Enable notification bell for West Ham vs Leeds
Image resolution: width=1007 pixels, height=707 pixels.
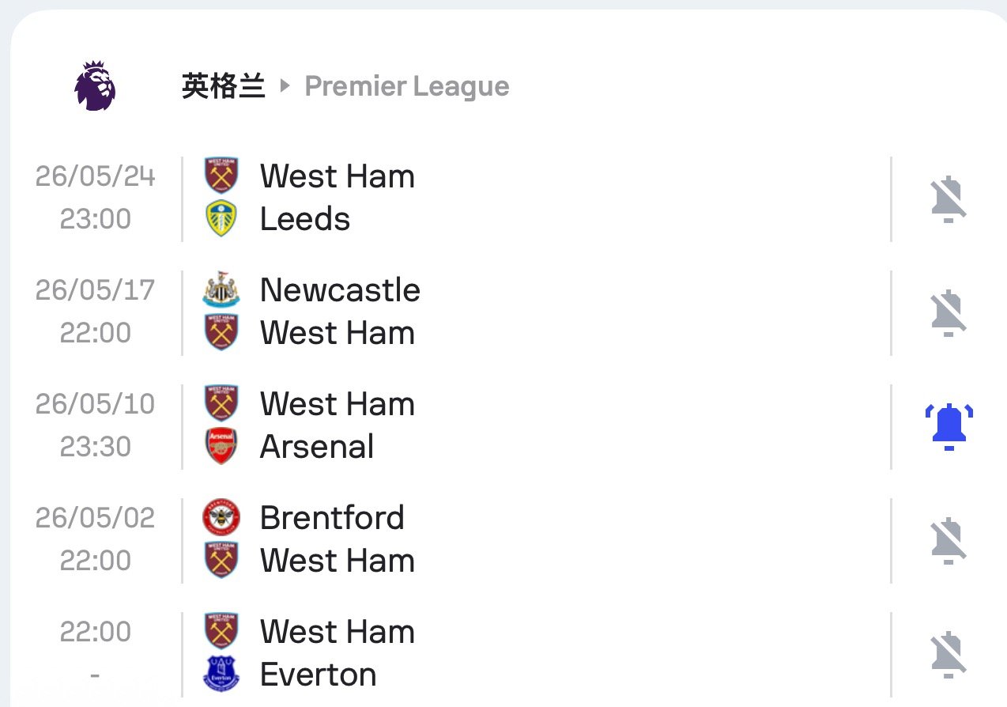tap(949, 198)
